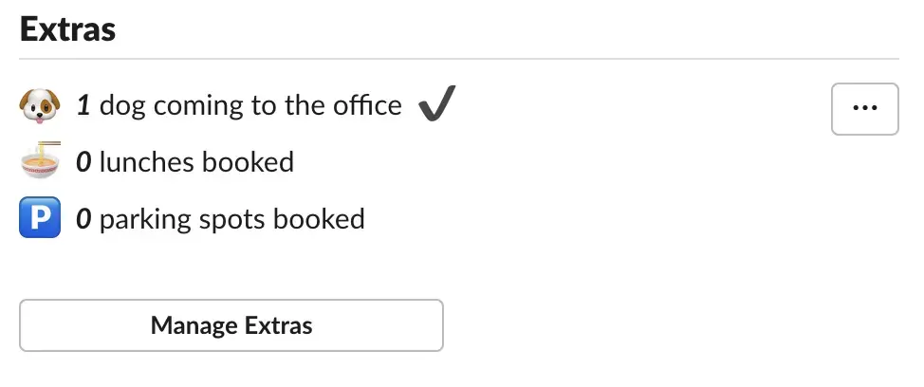Click the divider line below Extras heading
The image size is (924, 387).
(x=459, y=59)
